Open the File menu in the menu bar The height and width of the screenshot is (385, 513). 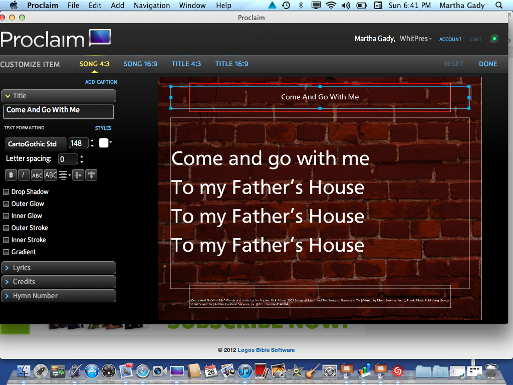pos(73,5)
